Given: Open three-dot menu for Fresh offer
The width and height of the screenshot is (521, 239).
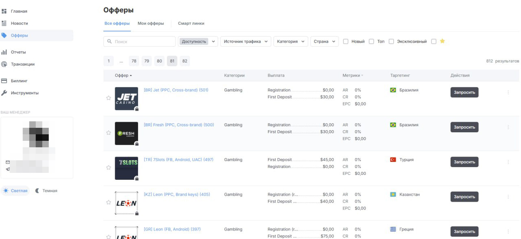Looking at the screenshot, I should coord(508,127).
